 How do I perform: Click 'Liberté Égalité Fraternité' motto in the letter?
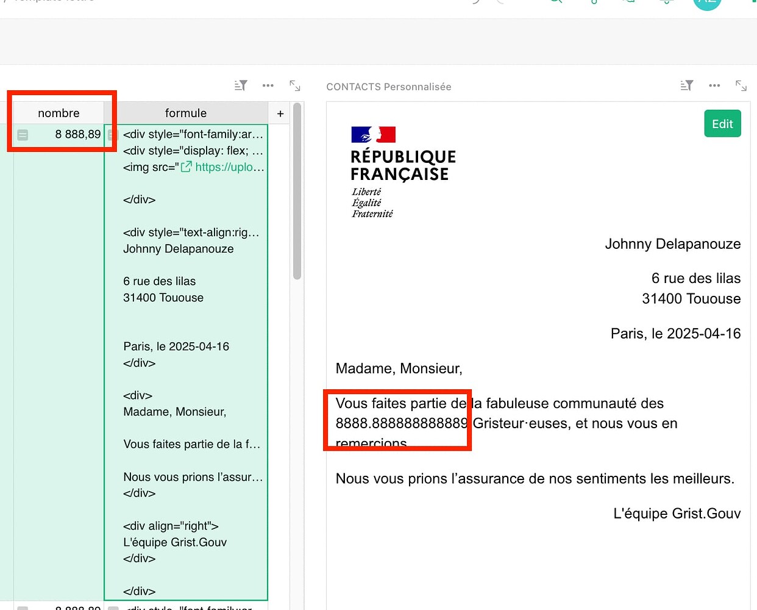point(372,203)
